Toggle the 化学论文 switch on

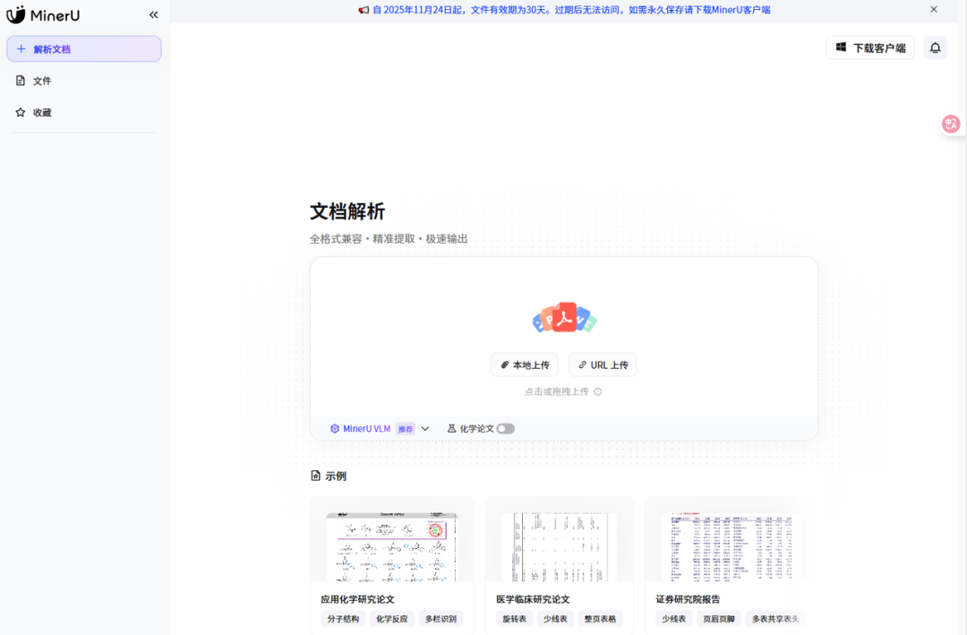pyautogui.click(x=506, y=429)
